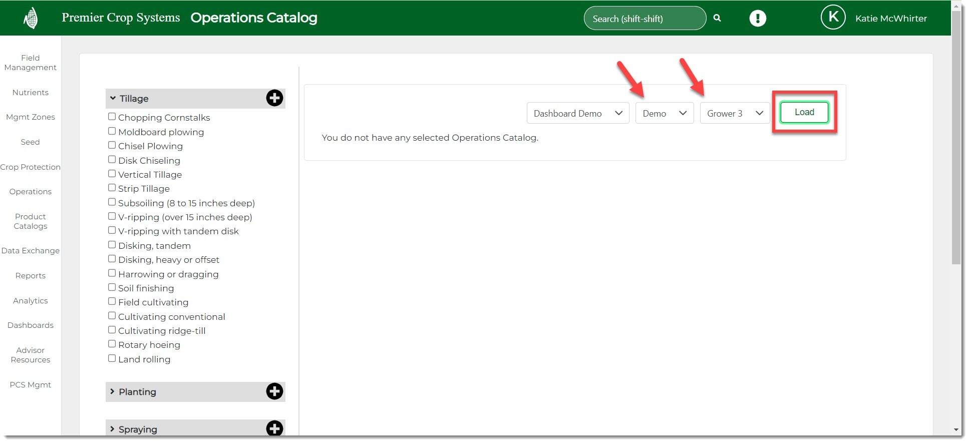Check the Chopping Cornstalks checkbox
The height and width of the screenshot is (443, 969).
(x=112, y=117)
